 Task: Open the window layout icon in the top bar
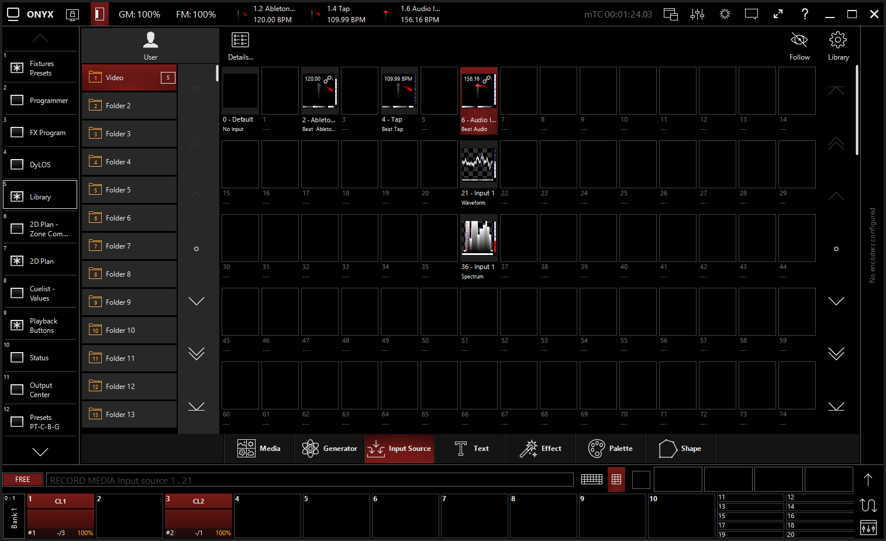click(670, 14)
